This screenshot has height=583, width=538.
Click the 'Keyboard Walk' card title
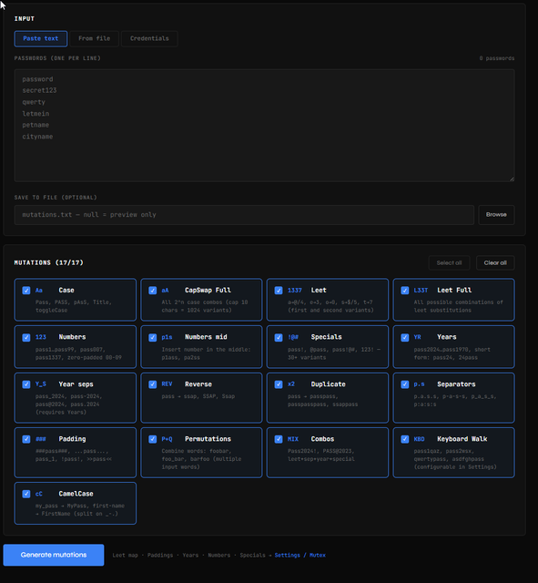[462, 439]
